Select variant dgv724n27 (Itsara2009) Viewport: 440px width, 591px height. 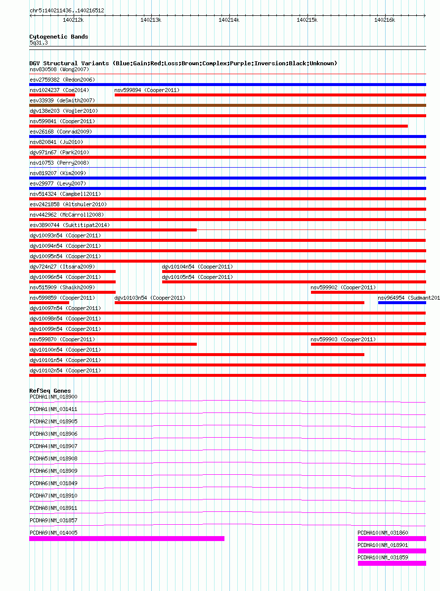(62, 267)
